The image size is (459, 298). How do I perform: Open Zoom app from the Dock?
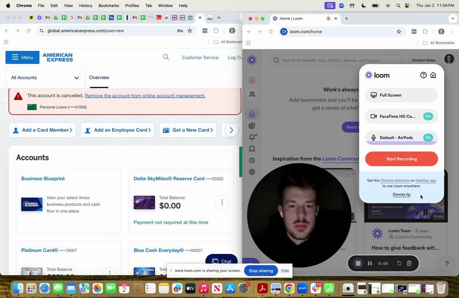point(302,288)
